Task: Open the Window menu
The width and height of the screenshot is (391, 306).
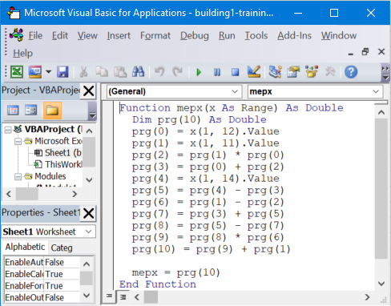Action: 339,35
